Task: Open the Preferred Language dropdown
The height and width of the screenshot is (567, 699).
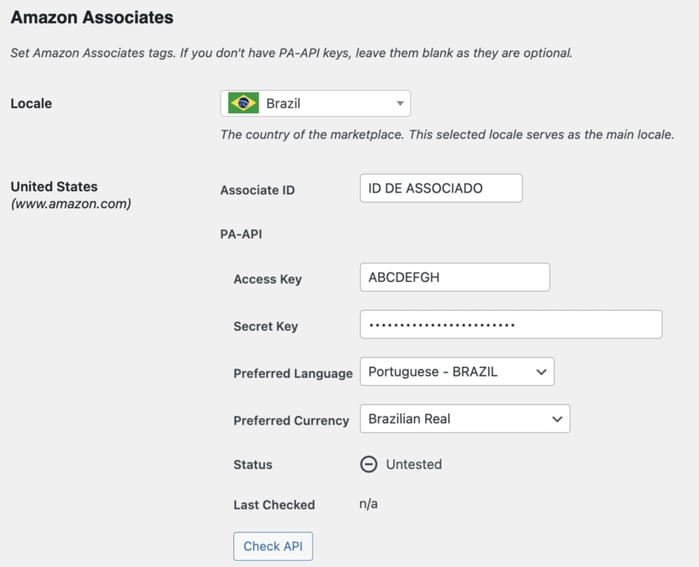Action: pos(456,371)
